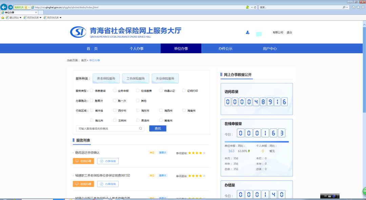
Task: Click the 在线办理 icon under 稳岗返还申领确认
Action: pyautogui.click(x=83, y=161)
